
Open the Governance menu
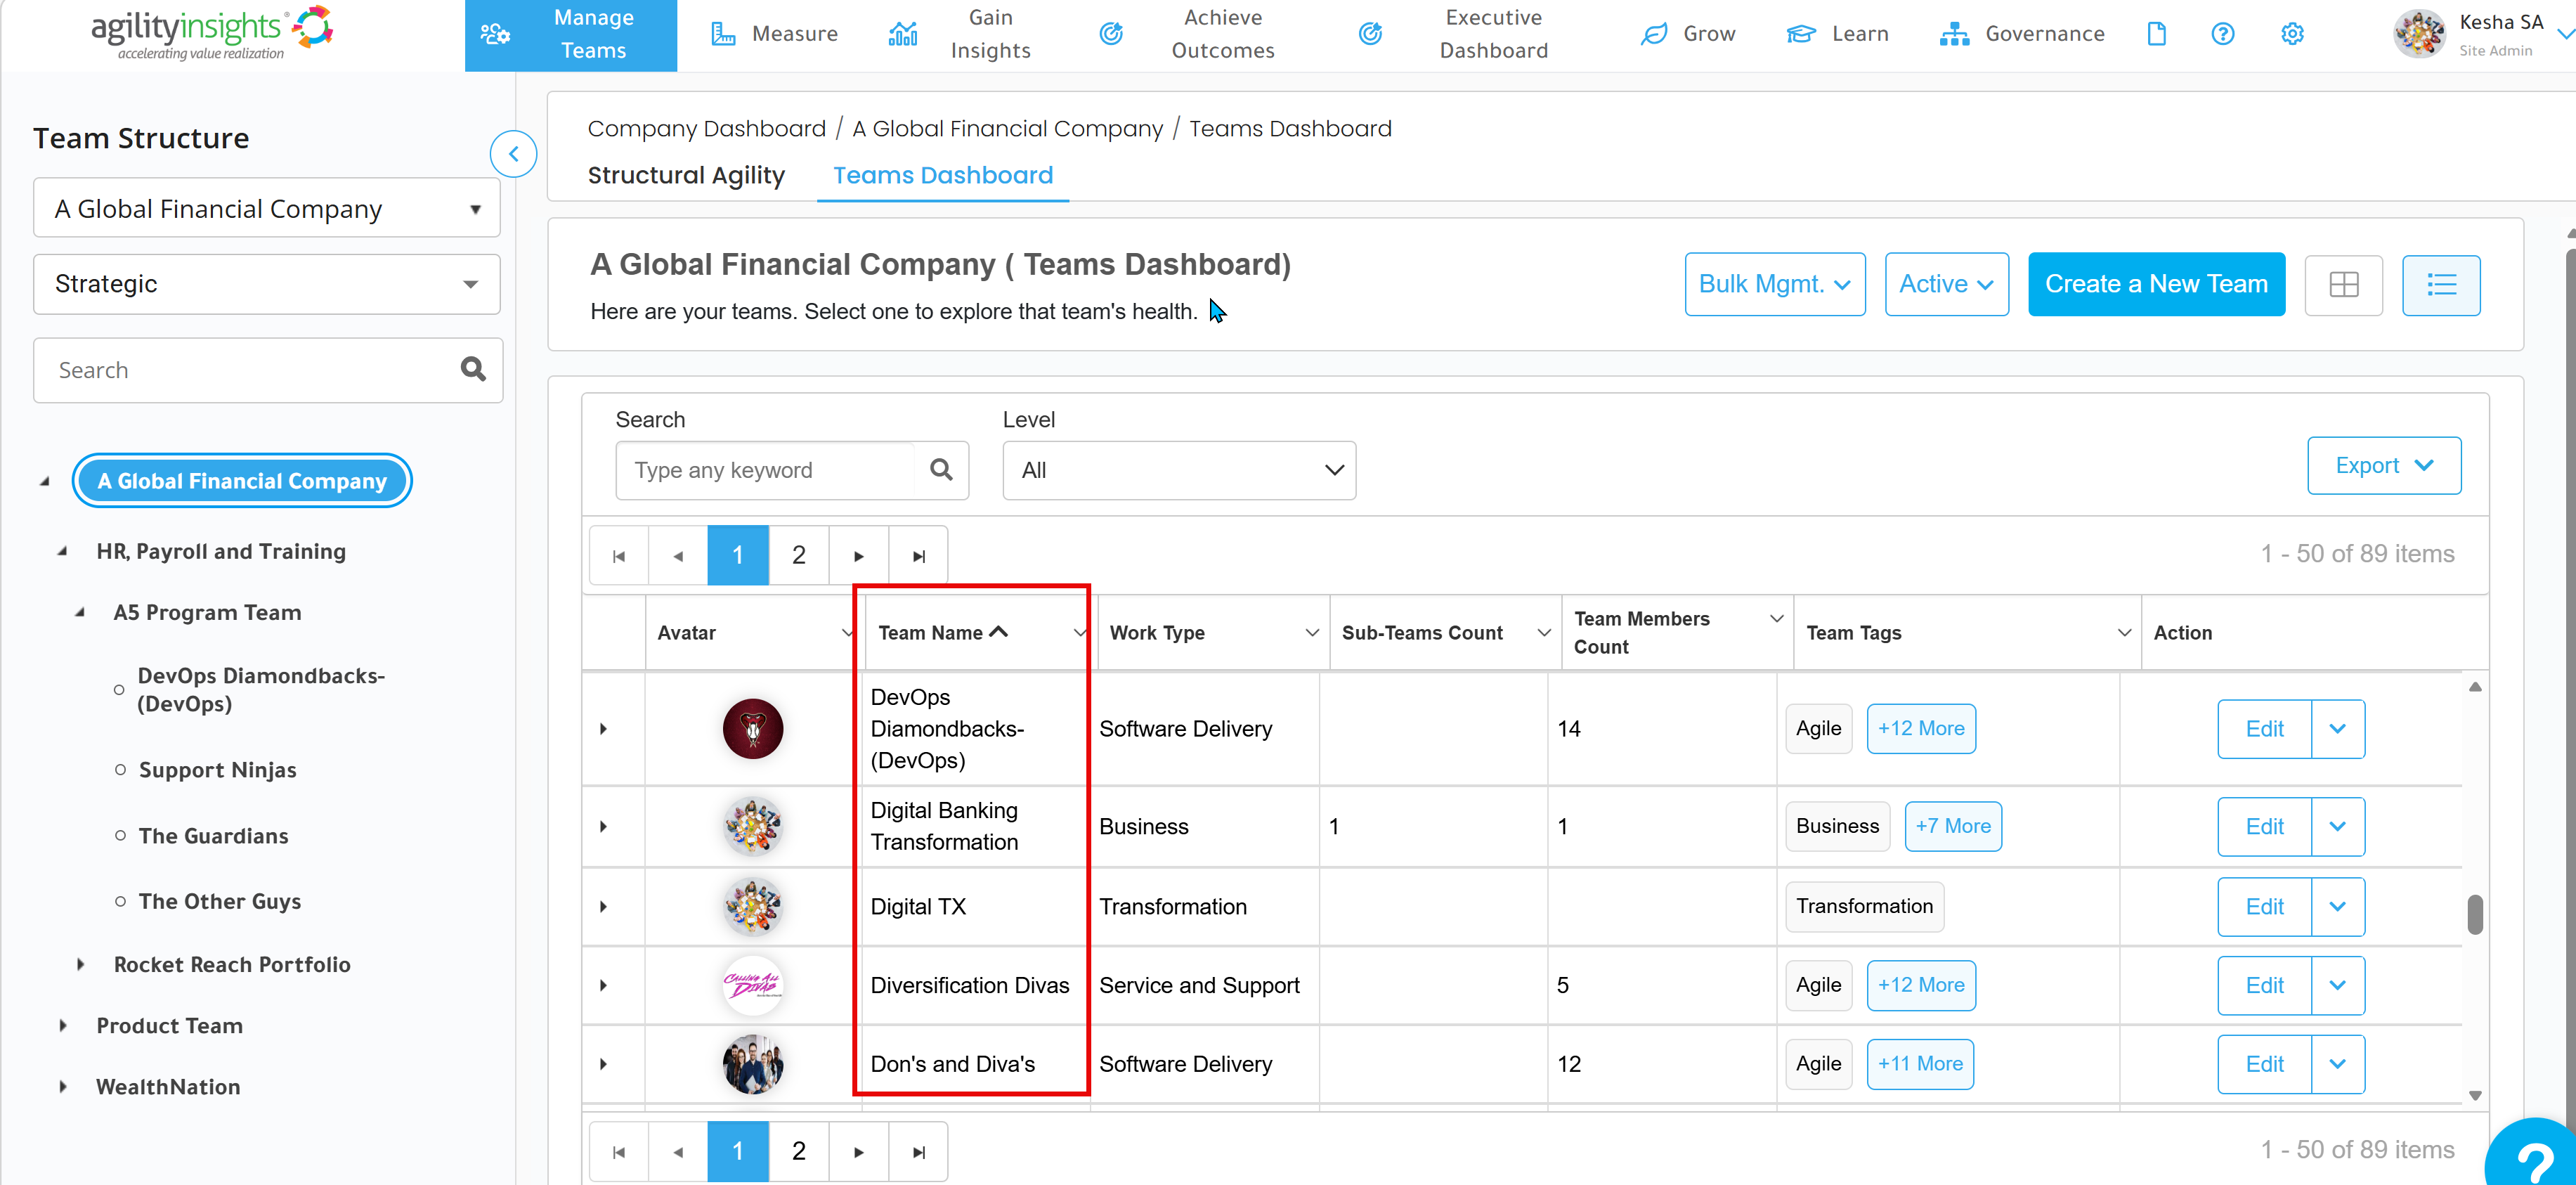[x=2022, y=34]
